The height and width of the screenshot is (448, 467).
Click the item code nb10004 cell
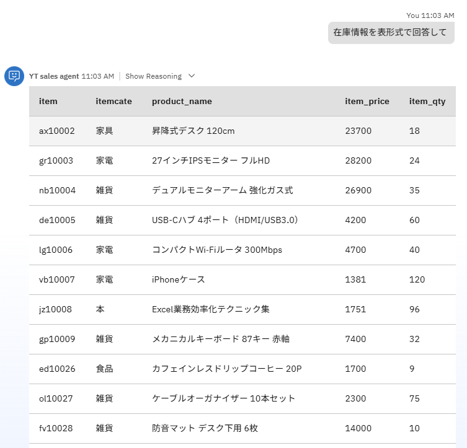[57, 191]
